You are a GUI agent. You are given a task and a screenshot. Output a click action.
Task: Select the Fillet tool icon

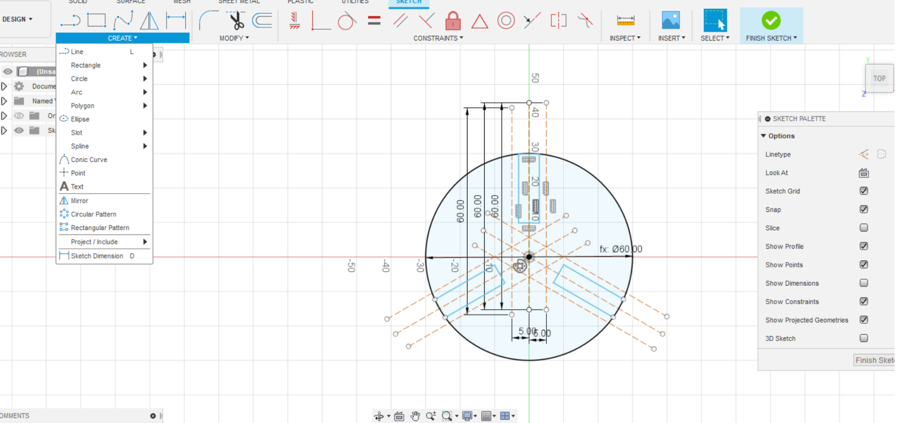(209, 21)
